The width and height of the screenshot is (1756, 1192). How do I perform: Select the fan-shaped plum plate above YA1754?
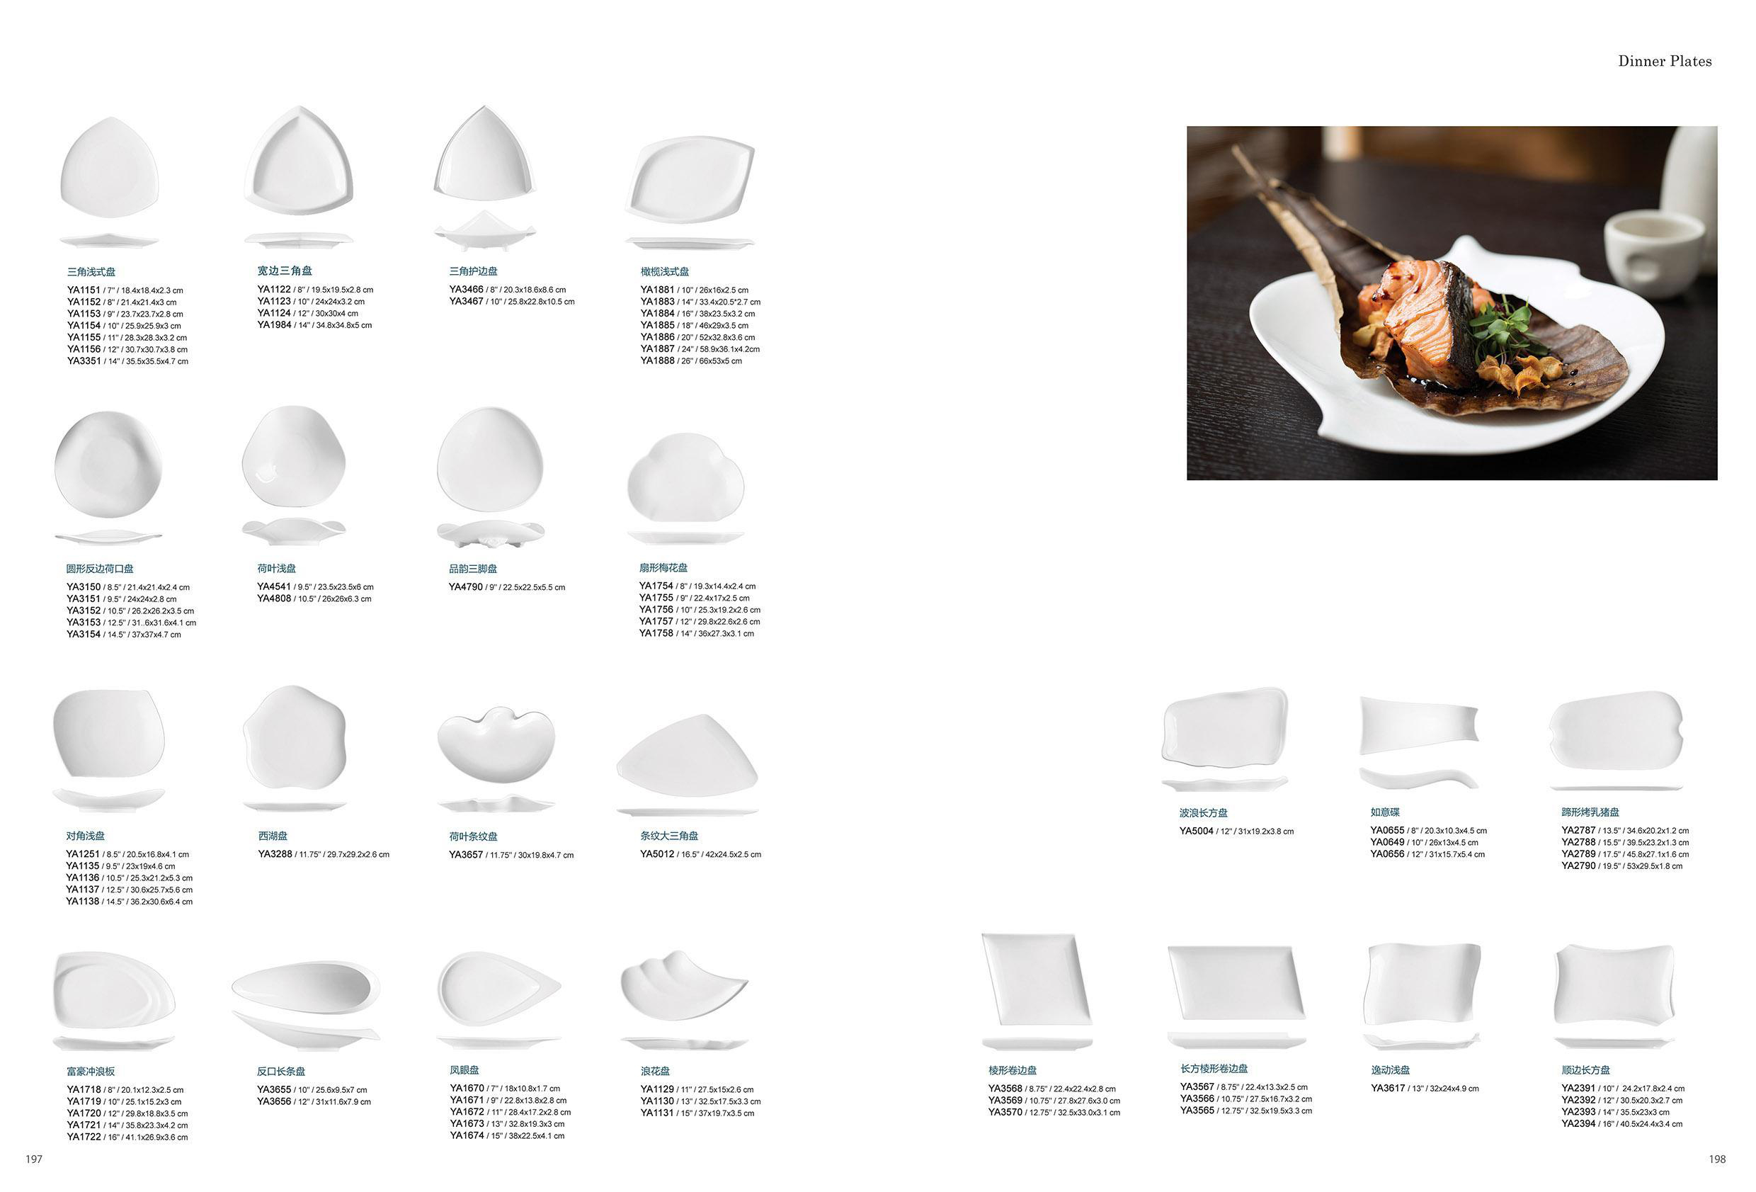pos(685,477)
